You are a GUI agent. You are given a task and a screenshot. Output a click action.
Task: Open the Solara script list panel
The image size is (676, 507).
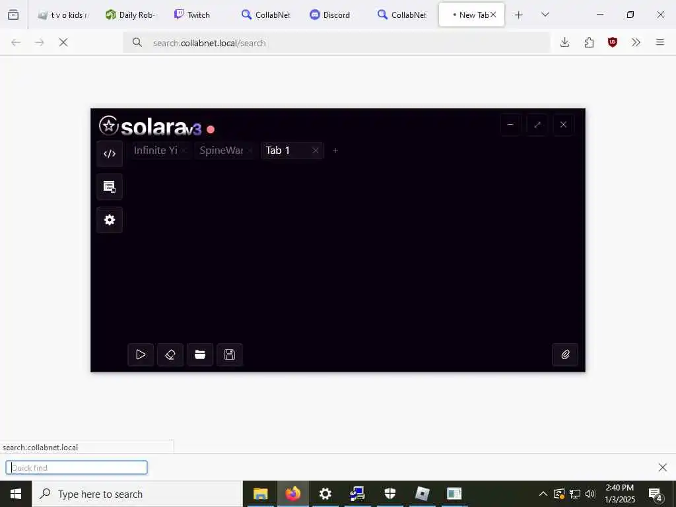tap(110, 187)
